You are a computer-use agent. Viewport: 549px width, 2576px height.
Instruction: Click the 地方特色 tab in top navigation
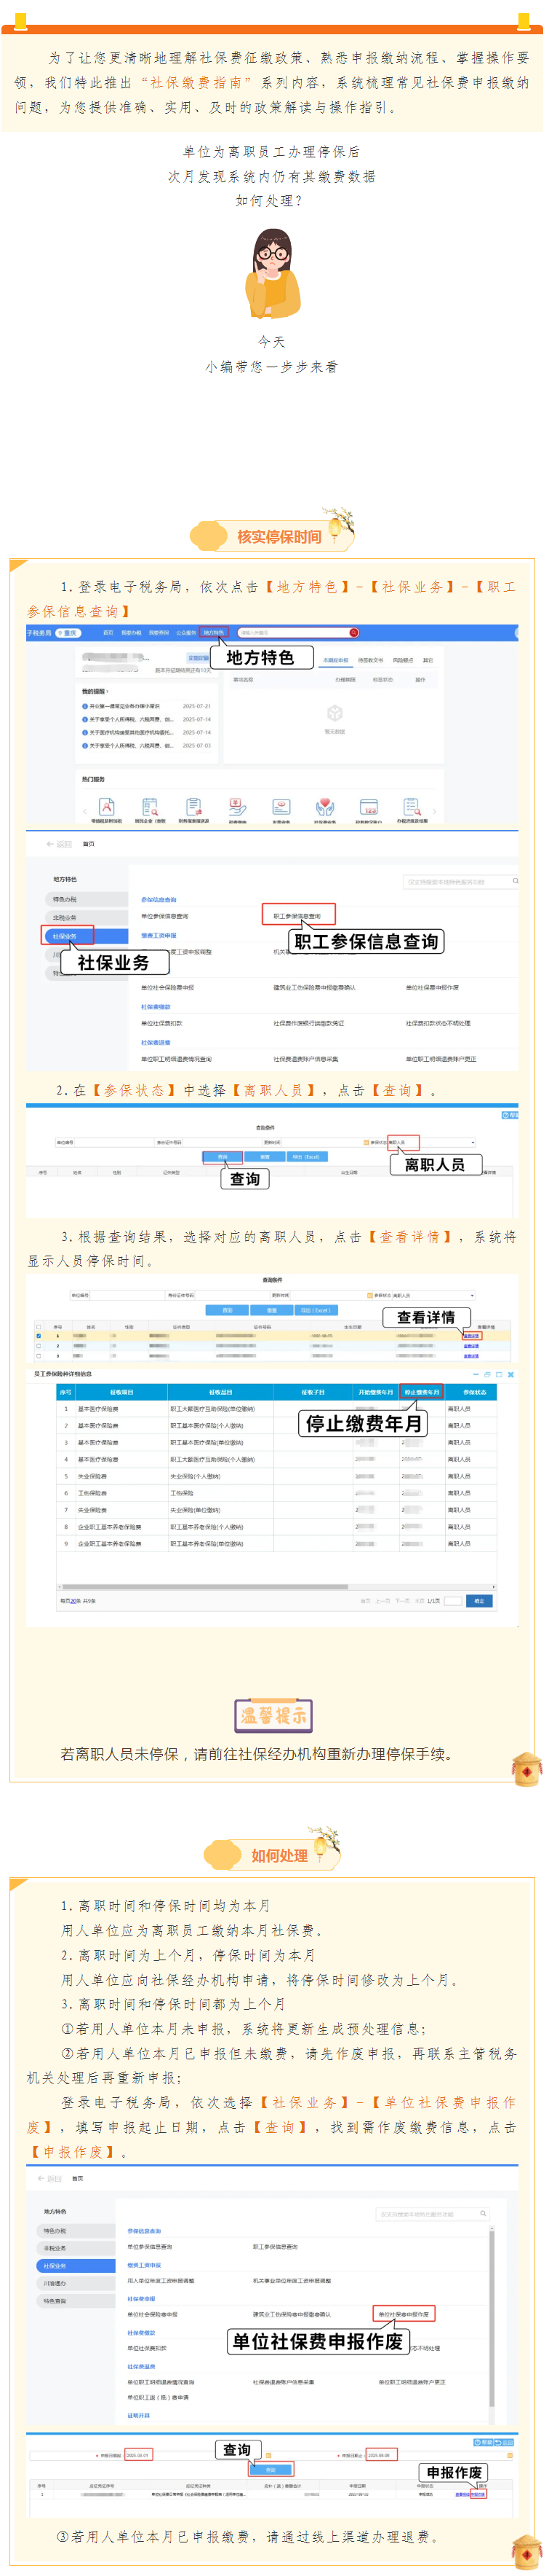[x=214, y=632]
